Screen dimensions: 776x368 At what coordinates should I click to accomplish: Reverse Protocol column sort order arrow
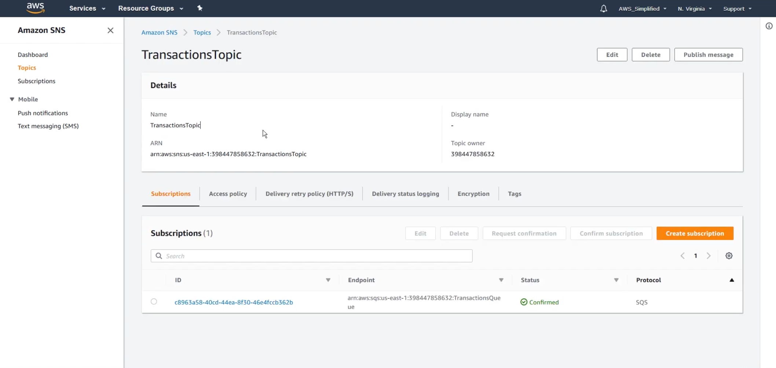[732, 280]
